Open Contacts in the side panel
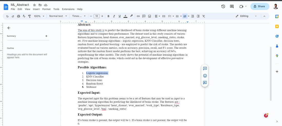 (x=277, y=46)
